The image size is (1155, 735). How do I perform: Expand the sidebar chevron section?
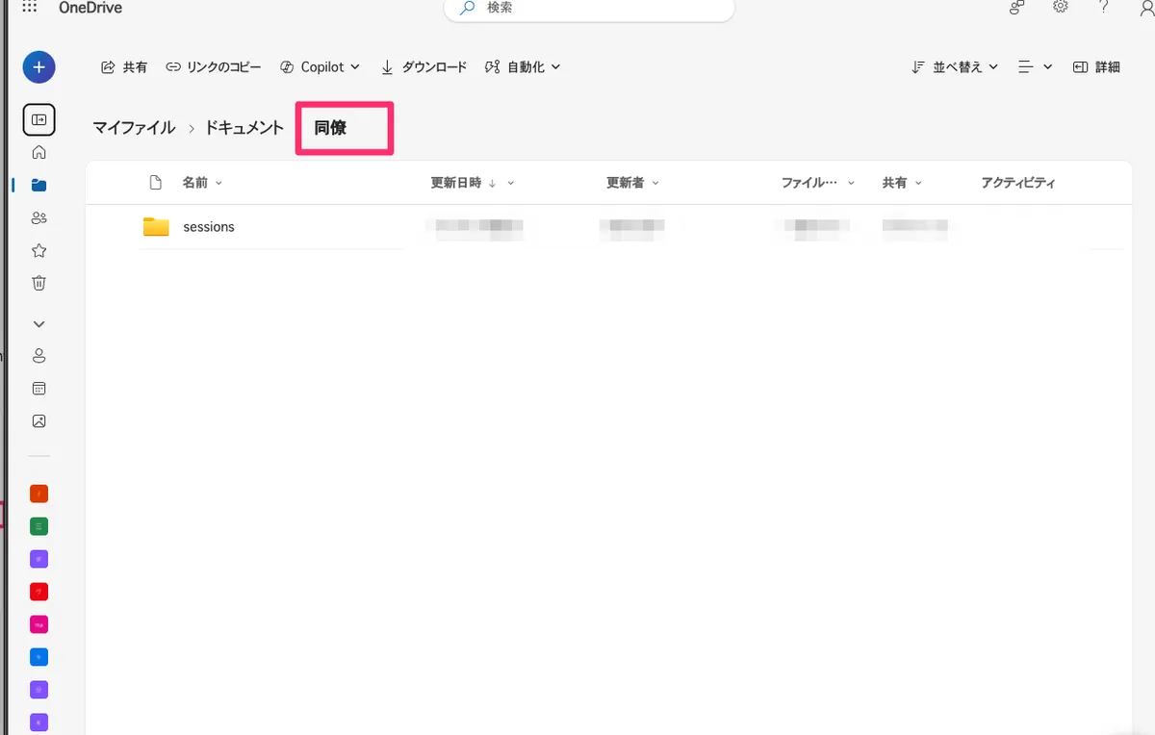pos(39,324)
